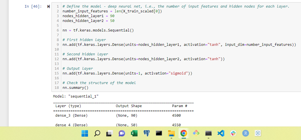Open the black Command Prompt icon beside pgAdmin

[x=159, y=133]
